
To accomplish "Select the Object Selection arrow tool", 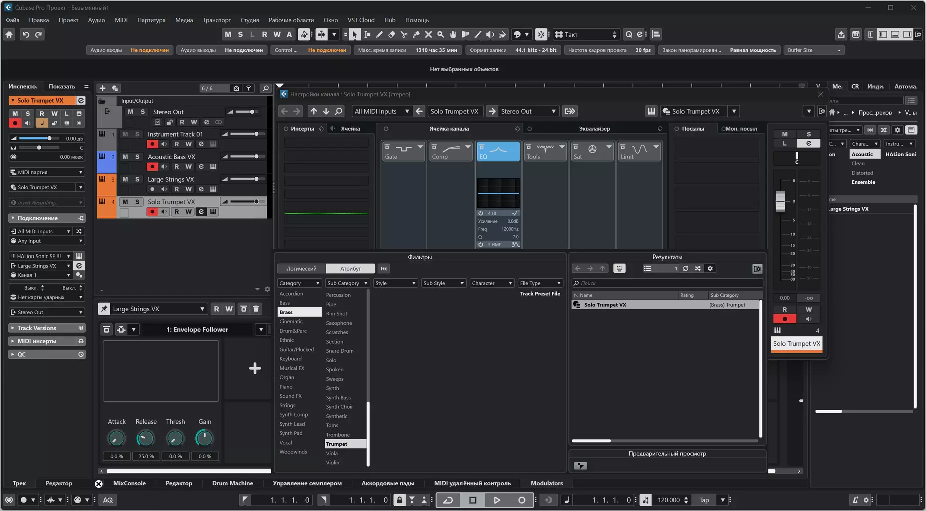I will click(354, 34).
